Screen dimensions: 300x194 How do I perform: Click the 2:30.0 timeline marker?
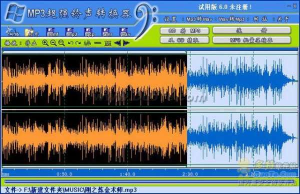pyautogui.click(x=190, y=174)
